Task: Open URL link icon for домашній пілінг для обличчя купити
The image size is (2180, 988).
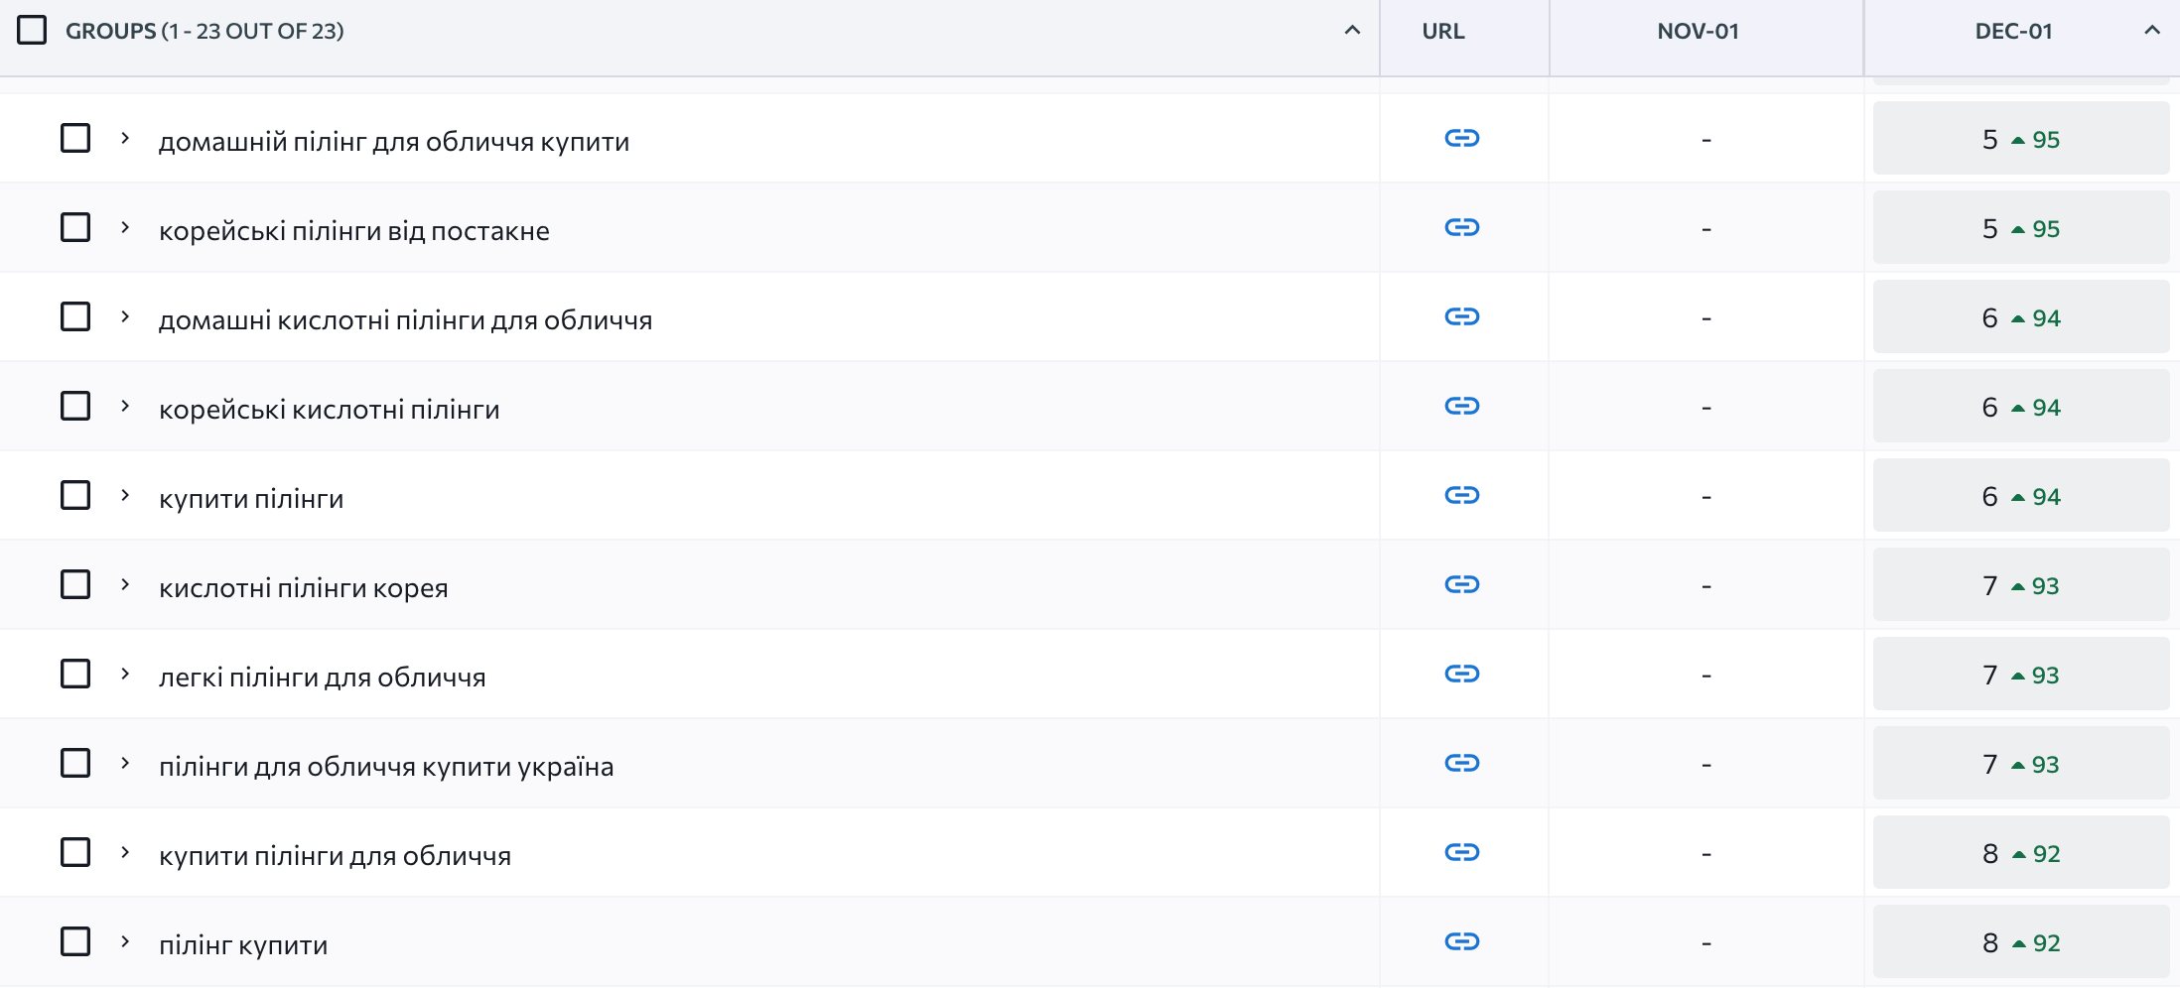Action: [x=1461, y=138]
